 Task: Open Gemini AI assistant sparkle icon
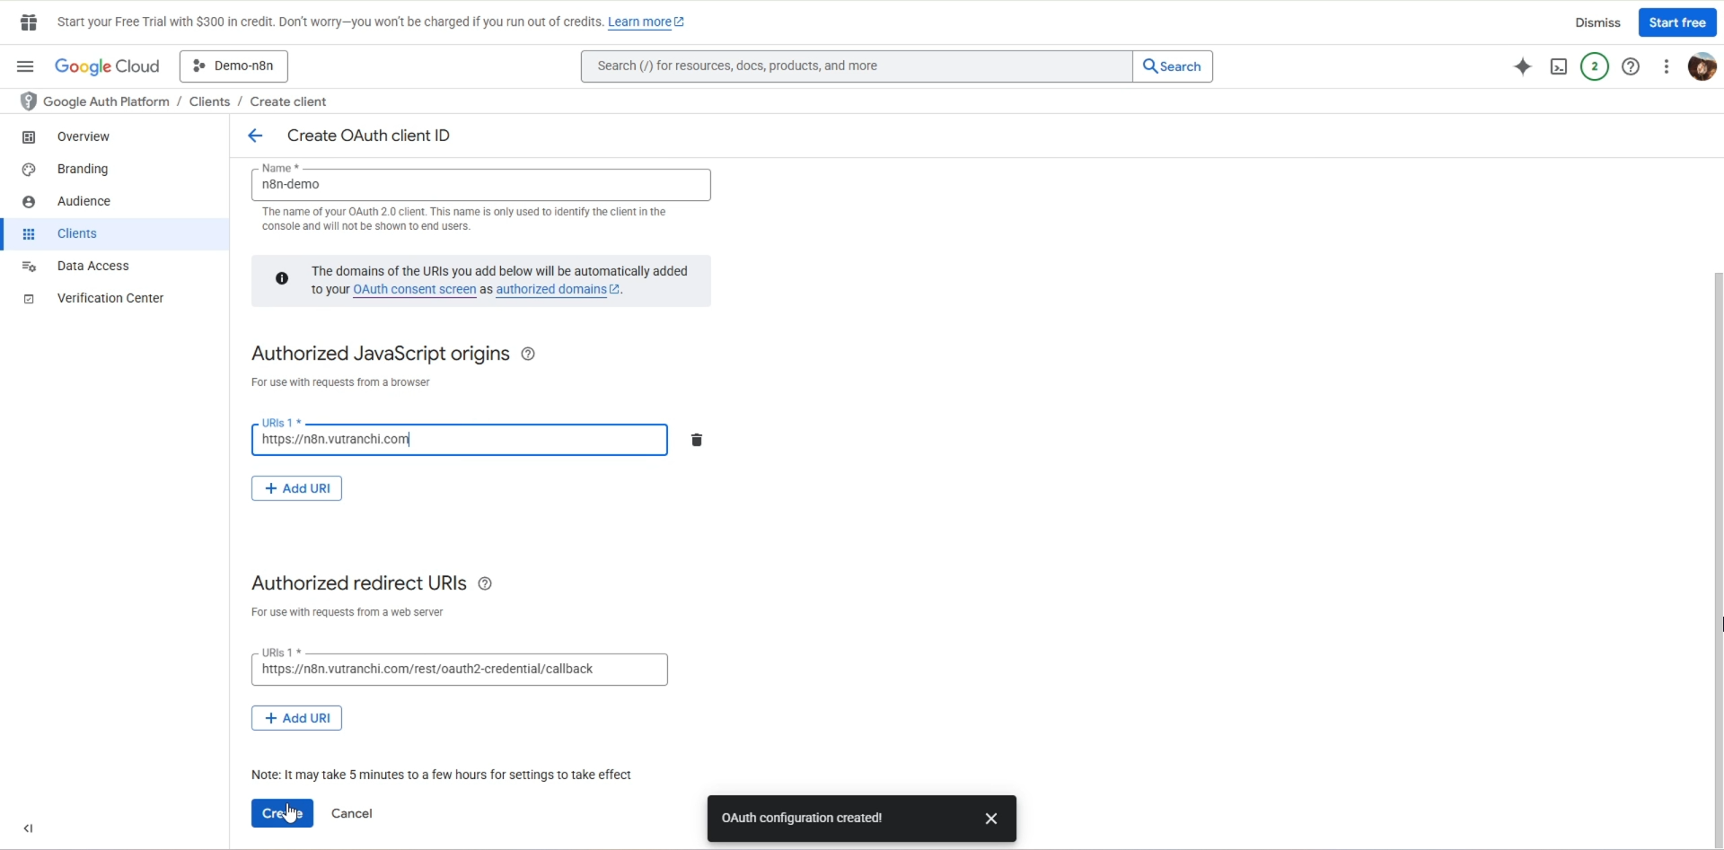[1523, 66]
